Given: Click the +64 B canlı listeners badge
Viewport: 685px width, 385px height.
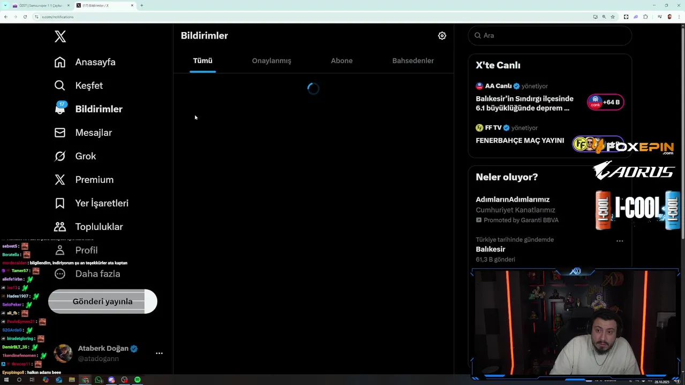Looking at the screenshot, I should (606, 102).
